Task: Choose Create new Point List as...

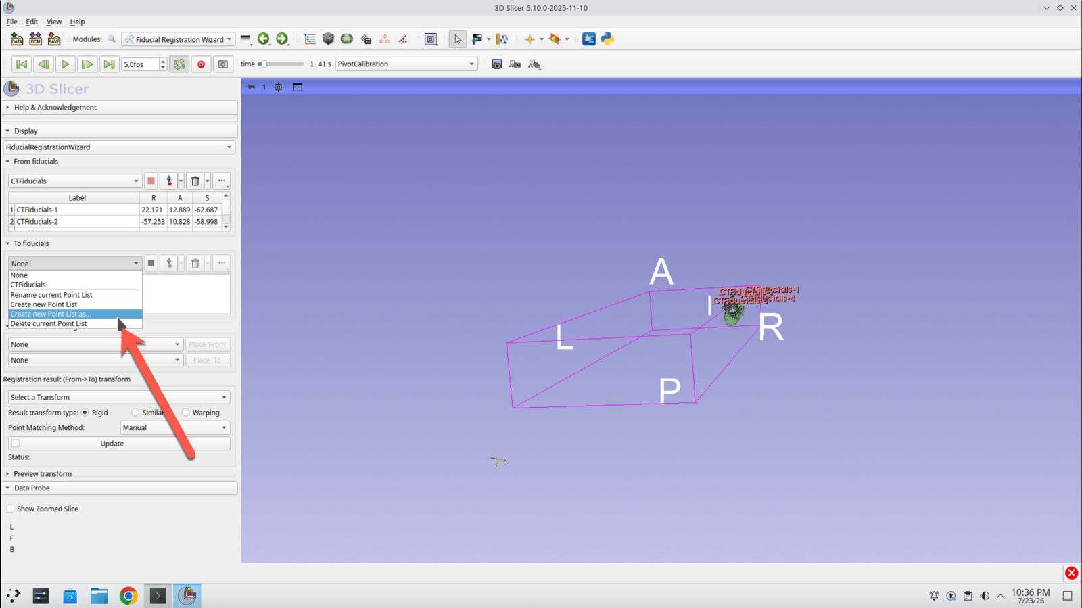Action: click(75, 314)
